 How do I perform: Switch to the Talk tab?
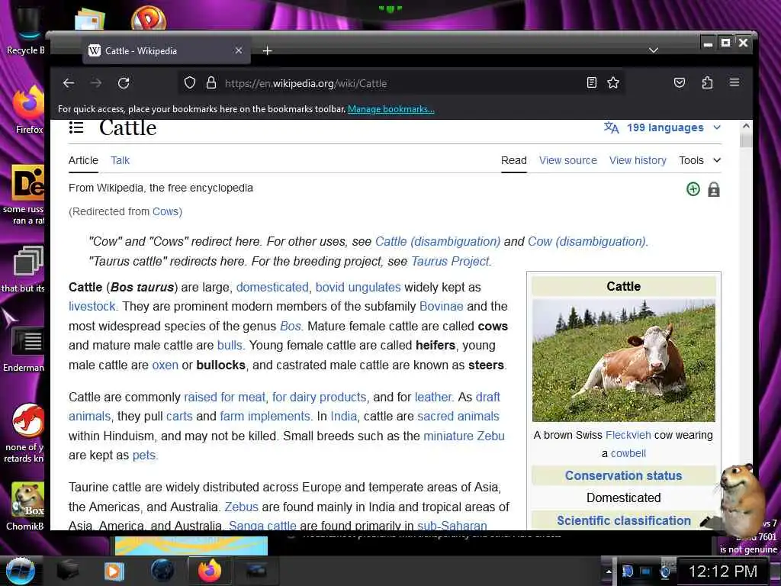[120, 160]
